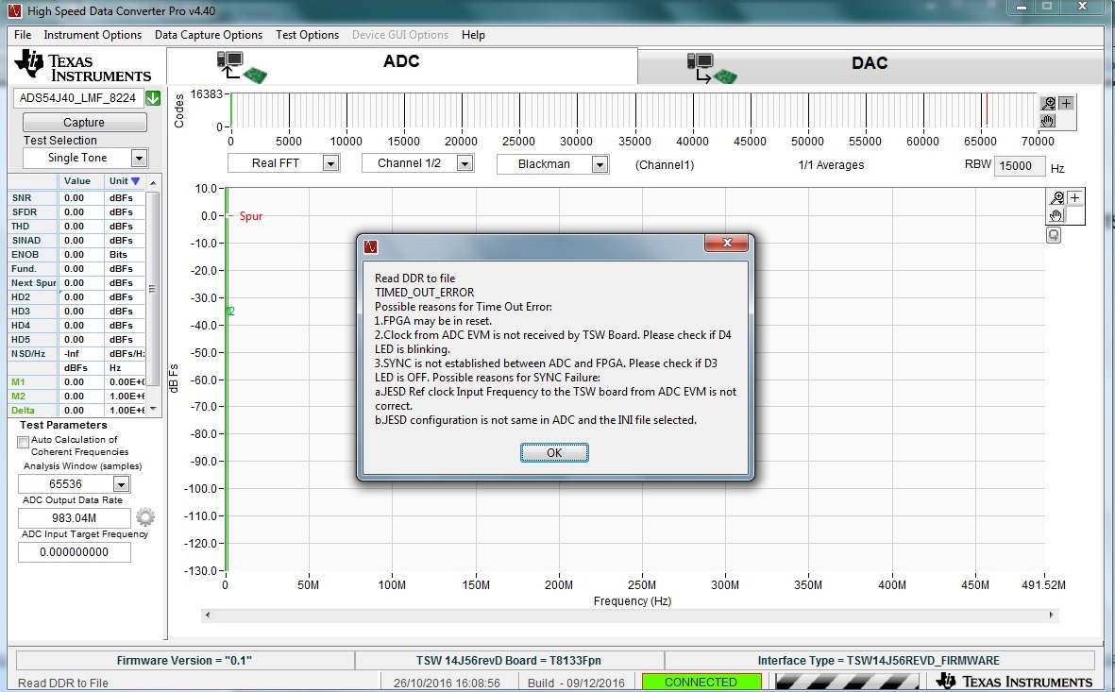Select crosshair cursor tool on the FFT graph
1115x692 pixels.
pyautogui.click(x=1074, y=197)
